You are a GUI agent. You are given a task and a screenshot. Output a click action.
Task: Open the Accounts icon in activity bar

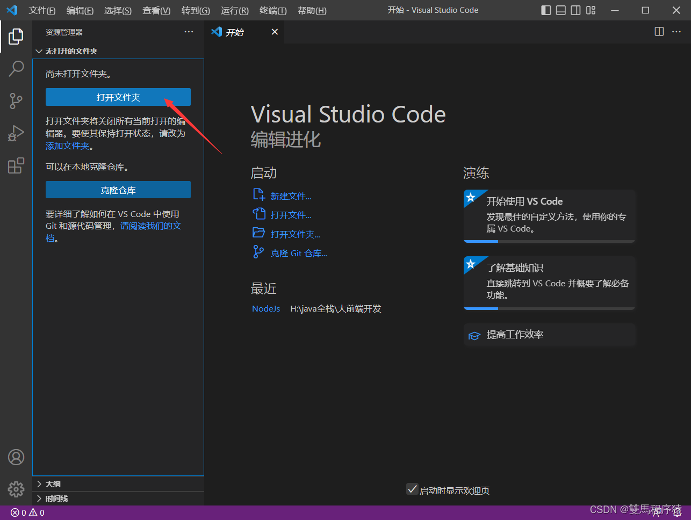(x=16, y=457)
